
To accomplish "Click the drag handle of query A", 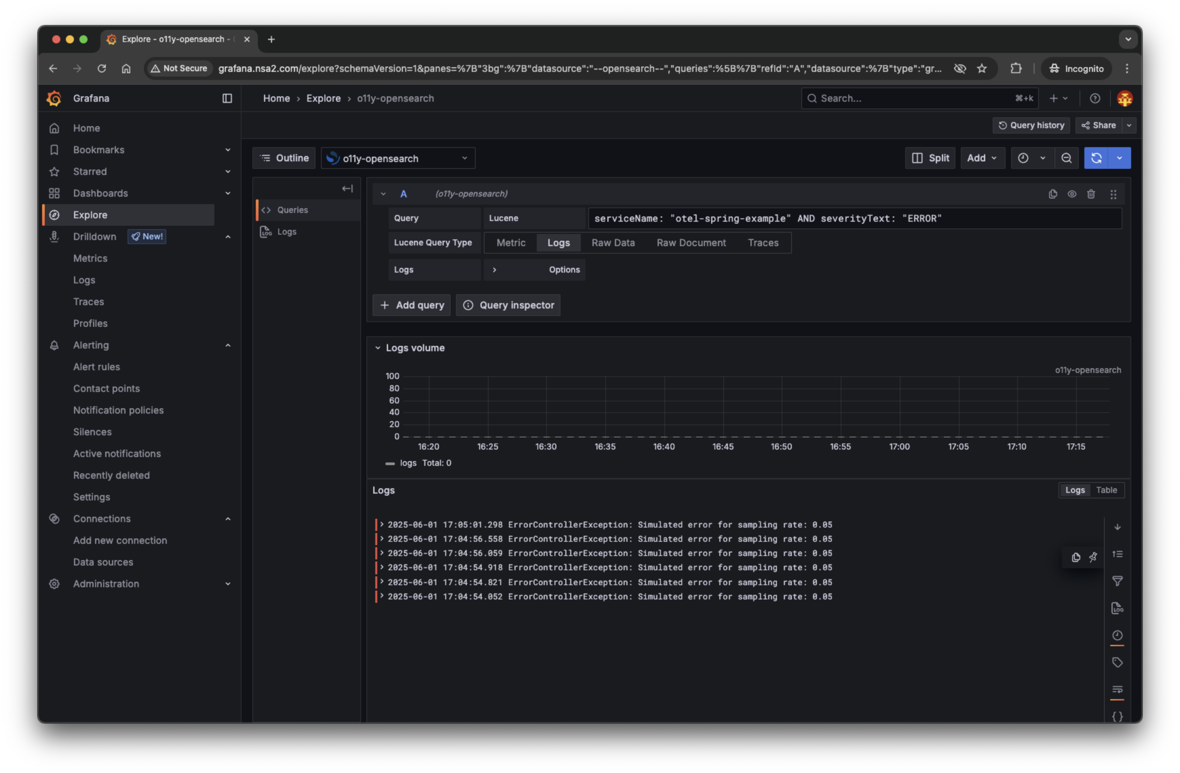I will pyautogui.click(x=1113, y=194).
